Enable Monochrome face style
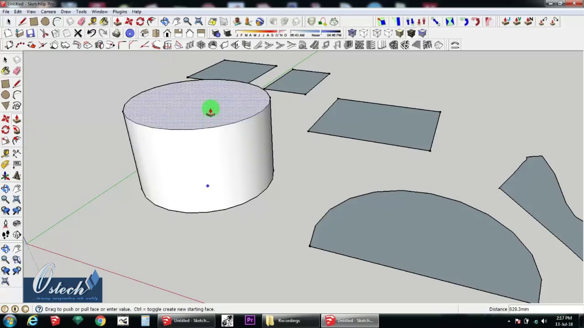584x328 pixels. pos(422,33)
